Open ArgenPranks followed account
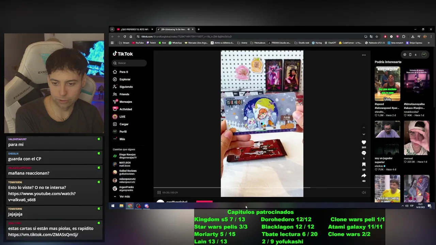 [x=123, y=189]
